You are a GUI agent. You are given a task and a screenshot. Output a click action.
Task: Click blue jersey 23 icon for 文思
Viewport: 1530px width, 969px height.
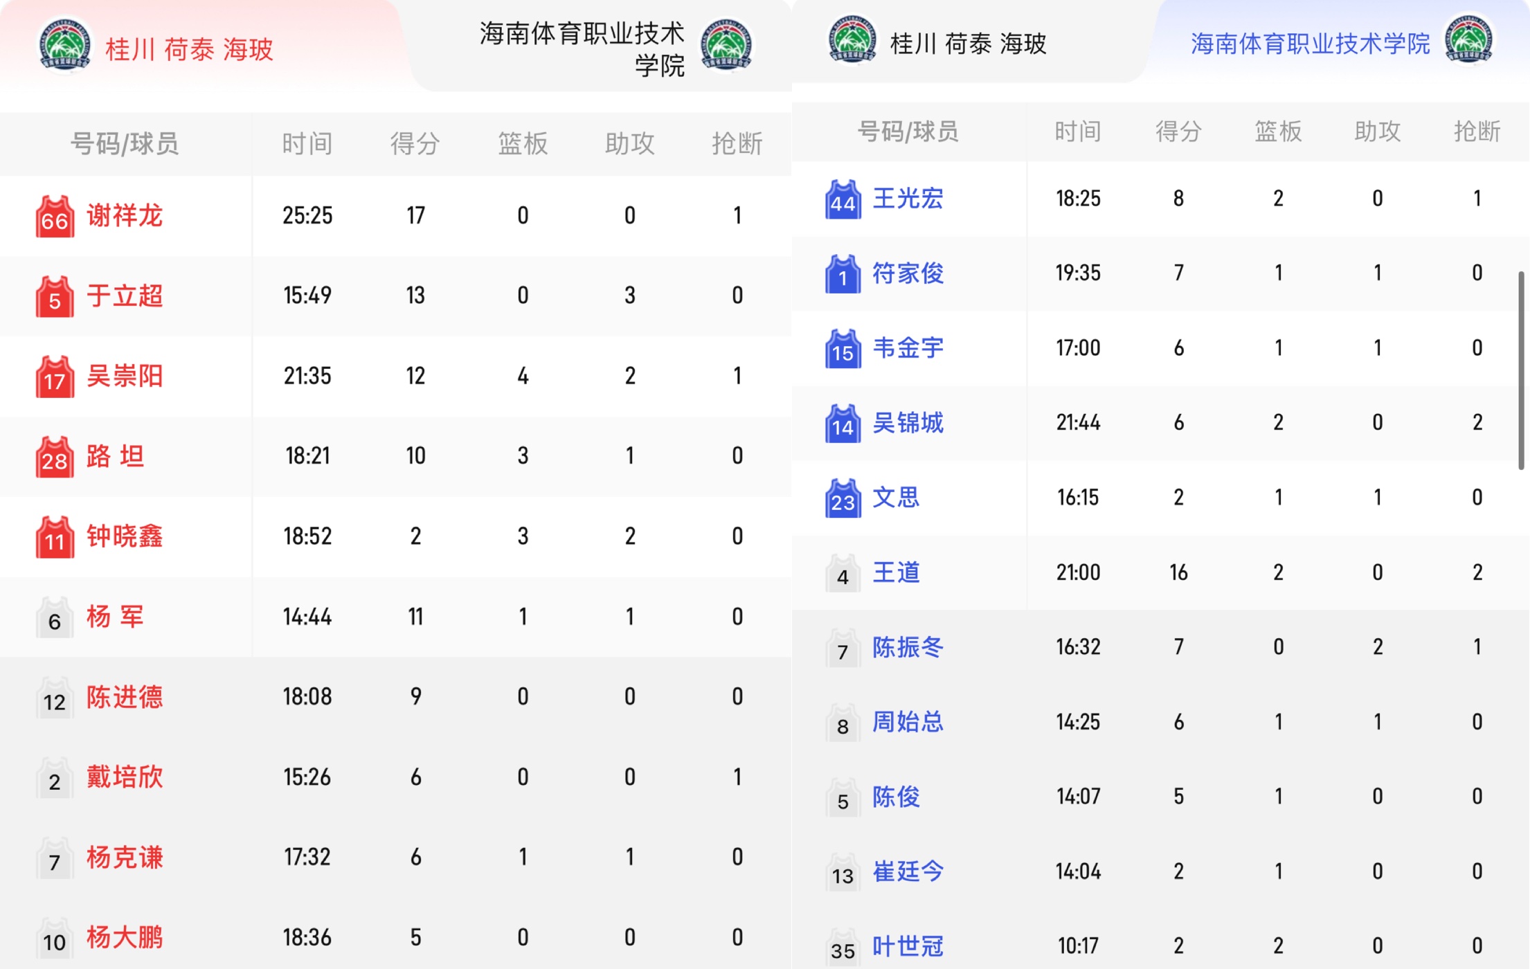[843, 498]
